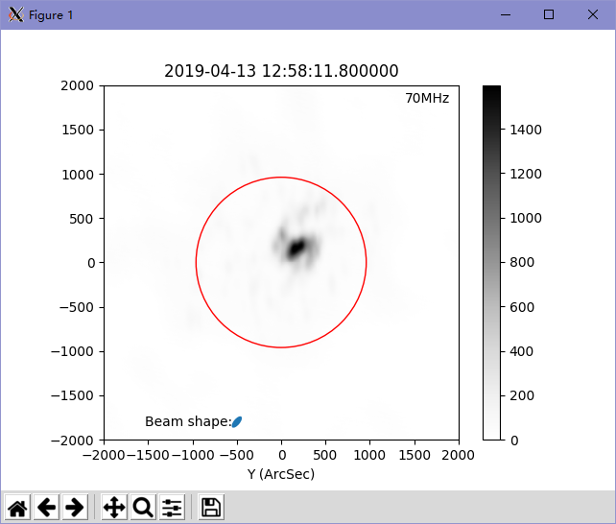Close the Figure 1 window
The image size is (616, 524).
coord(593,15)
